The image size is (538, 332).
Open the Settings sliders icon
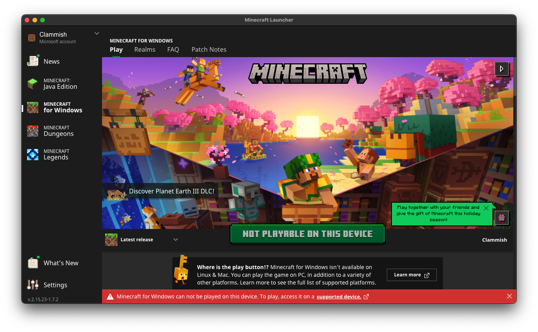point(33,285)
